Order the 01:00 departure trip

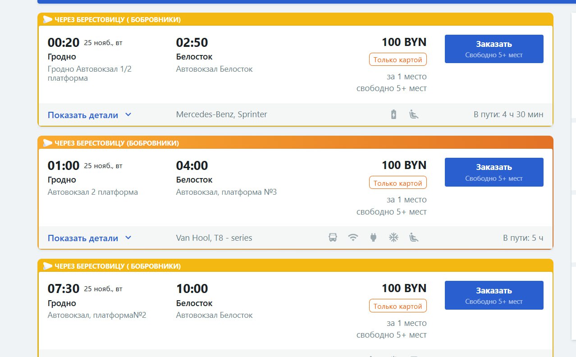click(494, 172)
